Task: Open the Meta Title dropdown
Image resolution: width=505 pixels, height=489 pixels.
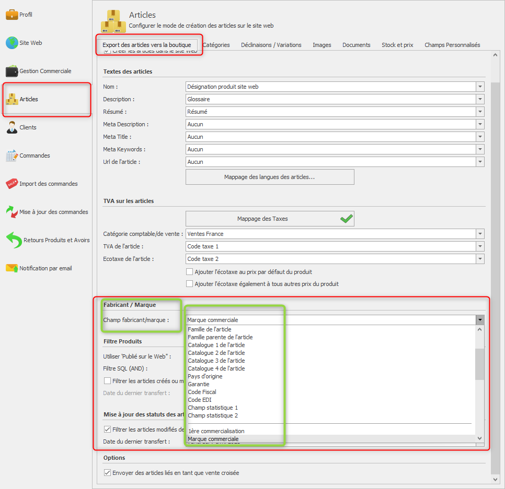Action: [x=480, y=137]
